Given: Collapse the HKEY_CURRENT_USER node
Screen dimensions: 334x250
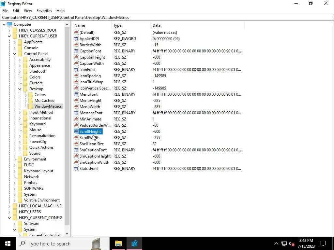Looking at the screenshot, I should pyautogui.click(x=9, y=36).
